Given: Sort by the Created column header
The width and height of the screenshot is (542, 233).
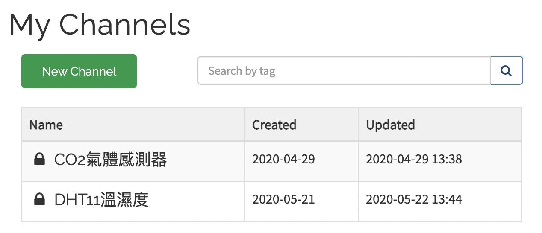Looking at the screenshot, I should 274,125.
